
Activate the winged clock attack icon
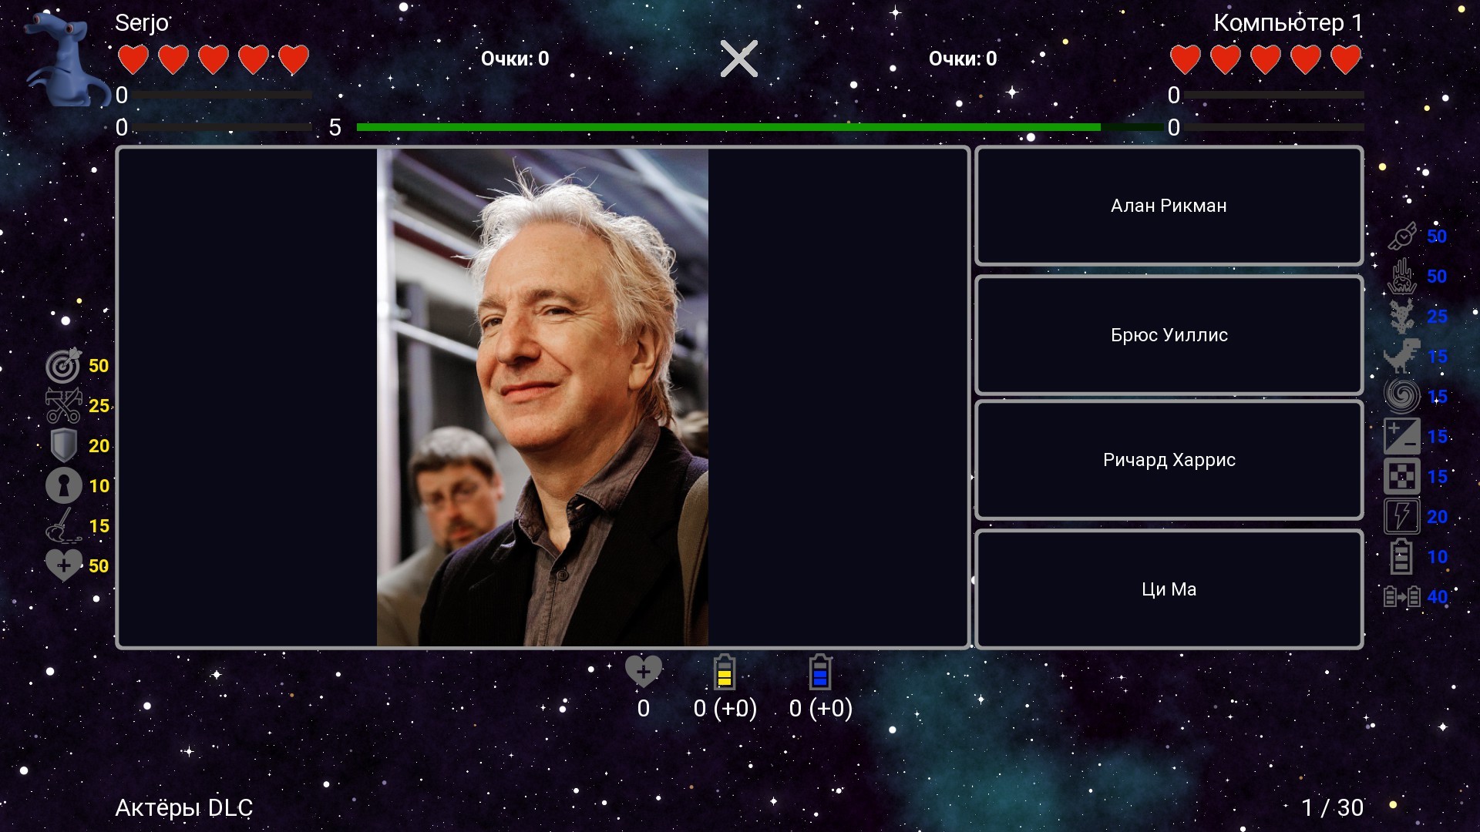[x=1402, y=237]
